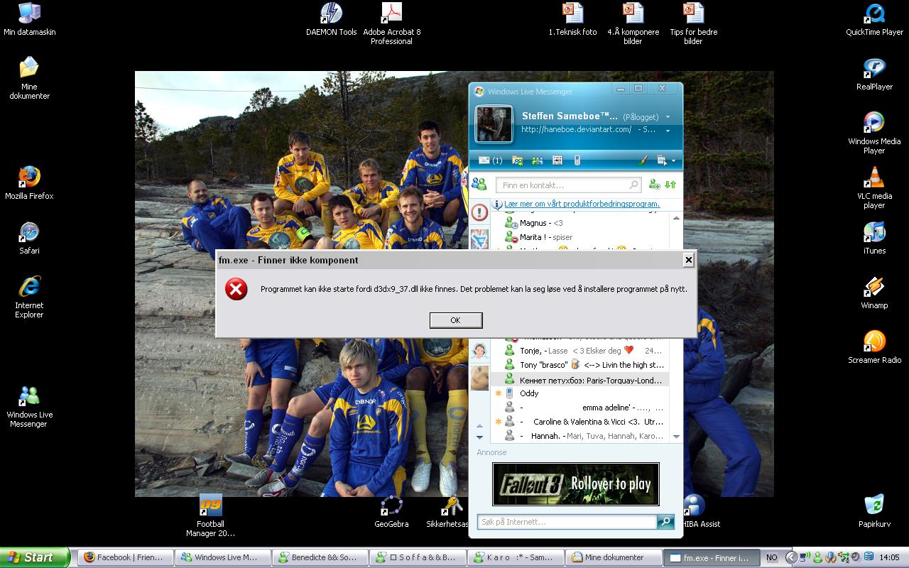Viewport: 909px width, 568px height.
Task: Click contact list sort arrows icon
Action: [670, 185]
